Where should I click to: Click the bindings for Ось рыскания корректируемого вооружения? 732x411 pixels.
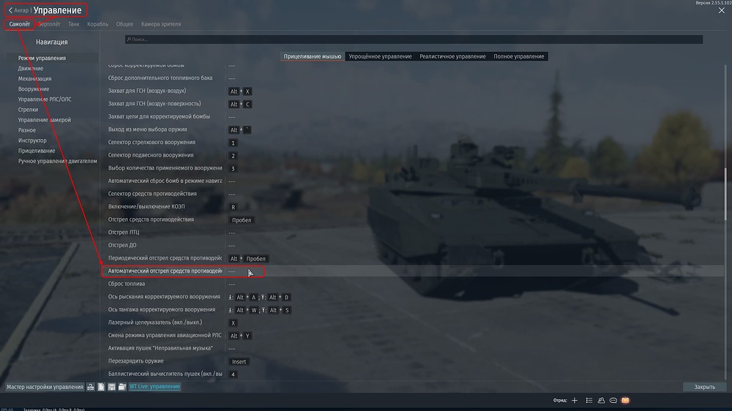[x=260, y=297]
